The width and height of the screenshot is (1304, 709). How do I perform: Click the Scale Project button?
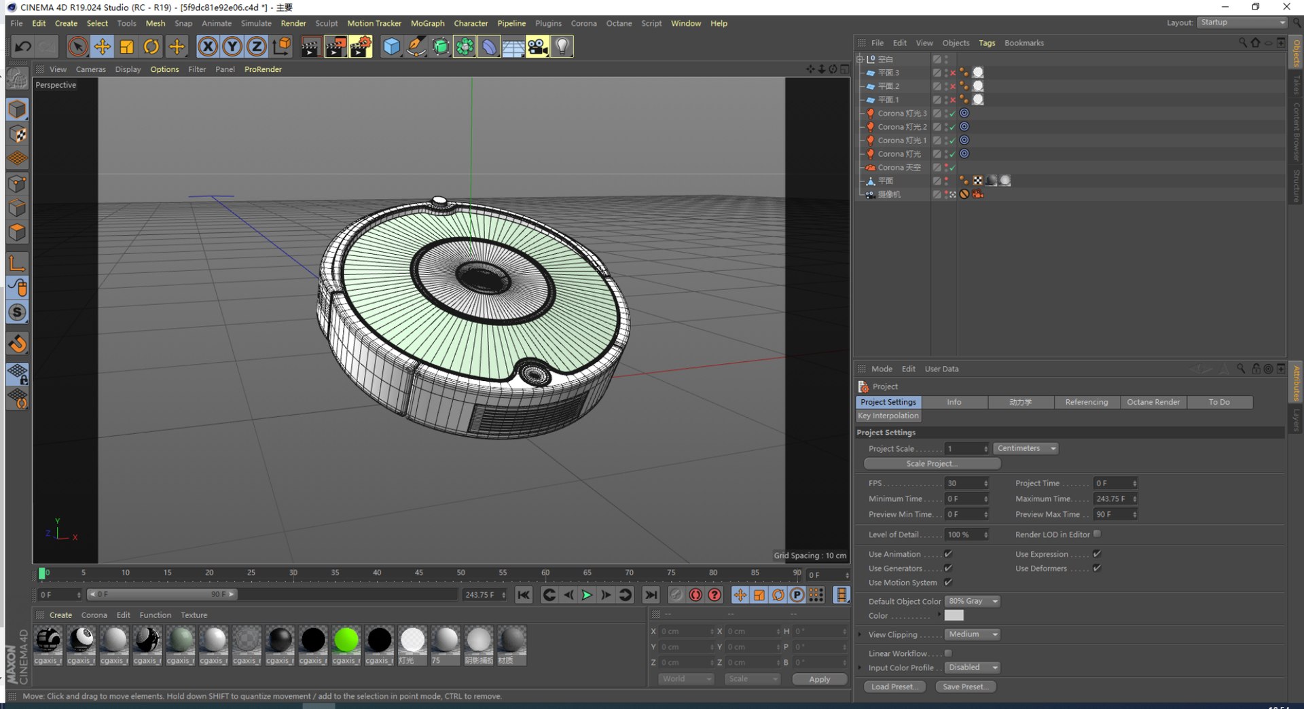tap(932, 464)
